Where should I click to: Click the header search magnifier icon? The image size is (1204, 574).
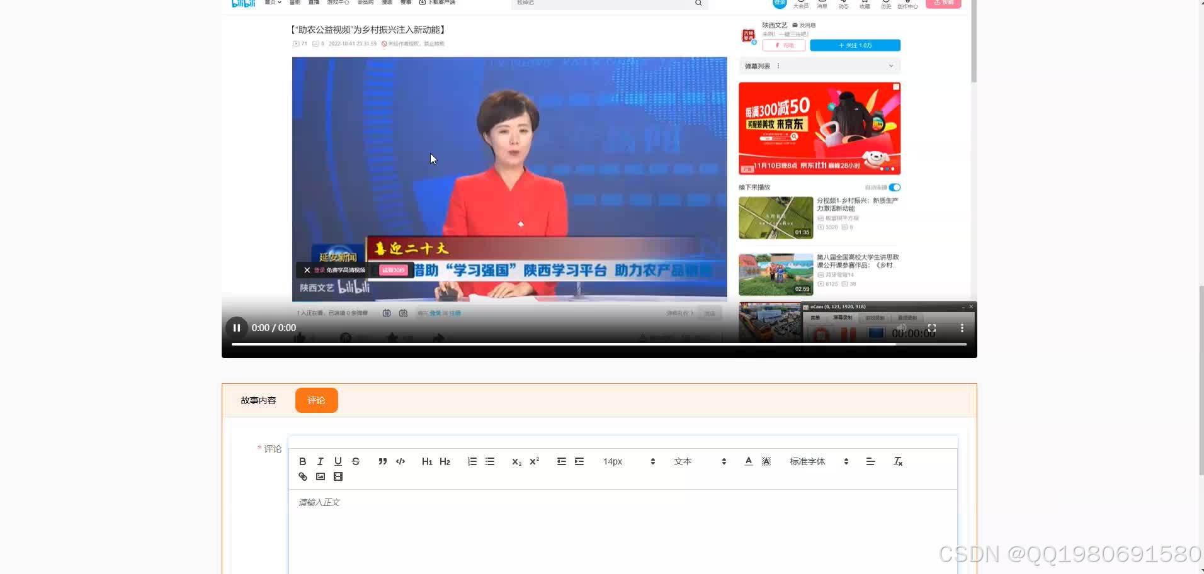click(x=698, y=3)
